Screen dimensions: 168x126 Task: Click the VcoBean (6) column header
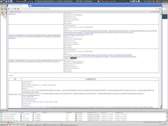90,79
